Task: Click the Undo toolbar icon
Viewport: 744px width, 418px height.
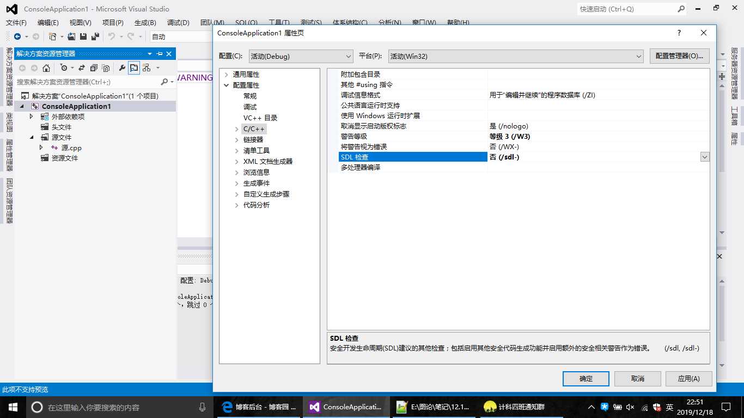Action: pos(112,36)
